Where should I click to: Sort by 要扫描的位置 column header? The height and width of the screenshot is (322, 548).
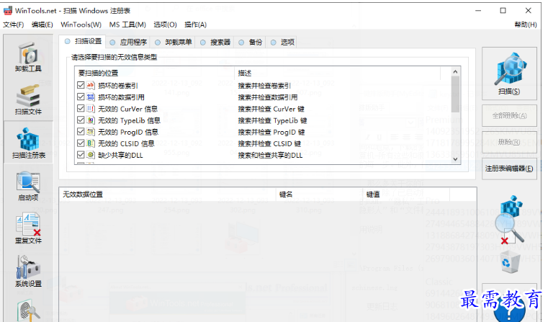154,73
